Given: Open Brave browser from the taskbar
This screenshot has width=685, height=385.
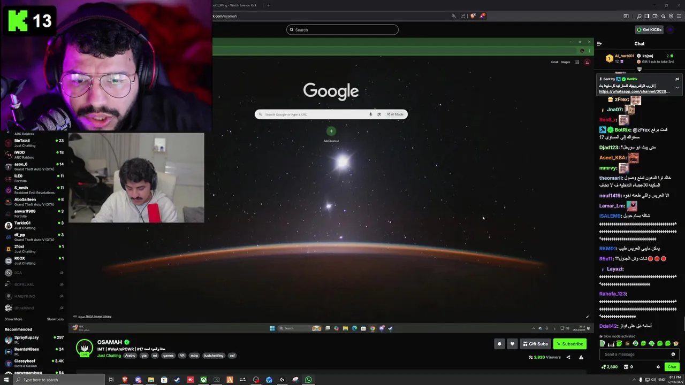Looking at the screenshot, I should click(125, 380).
